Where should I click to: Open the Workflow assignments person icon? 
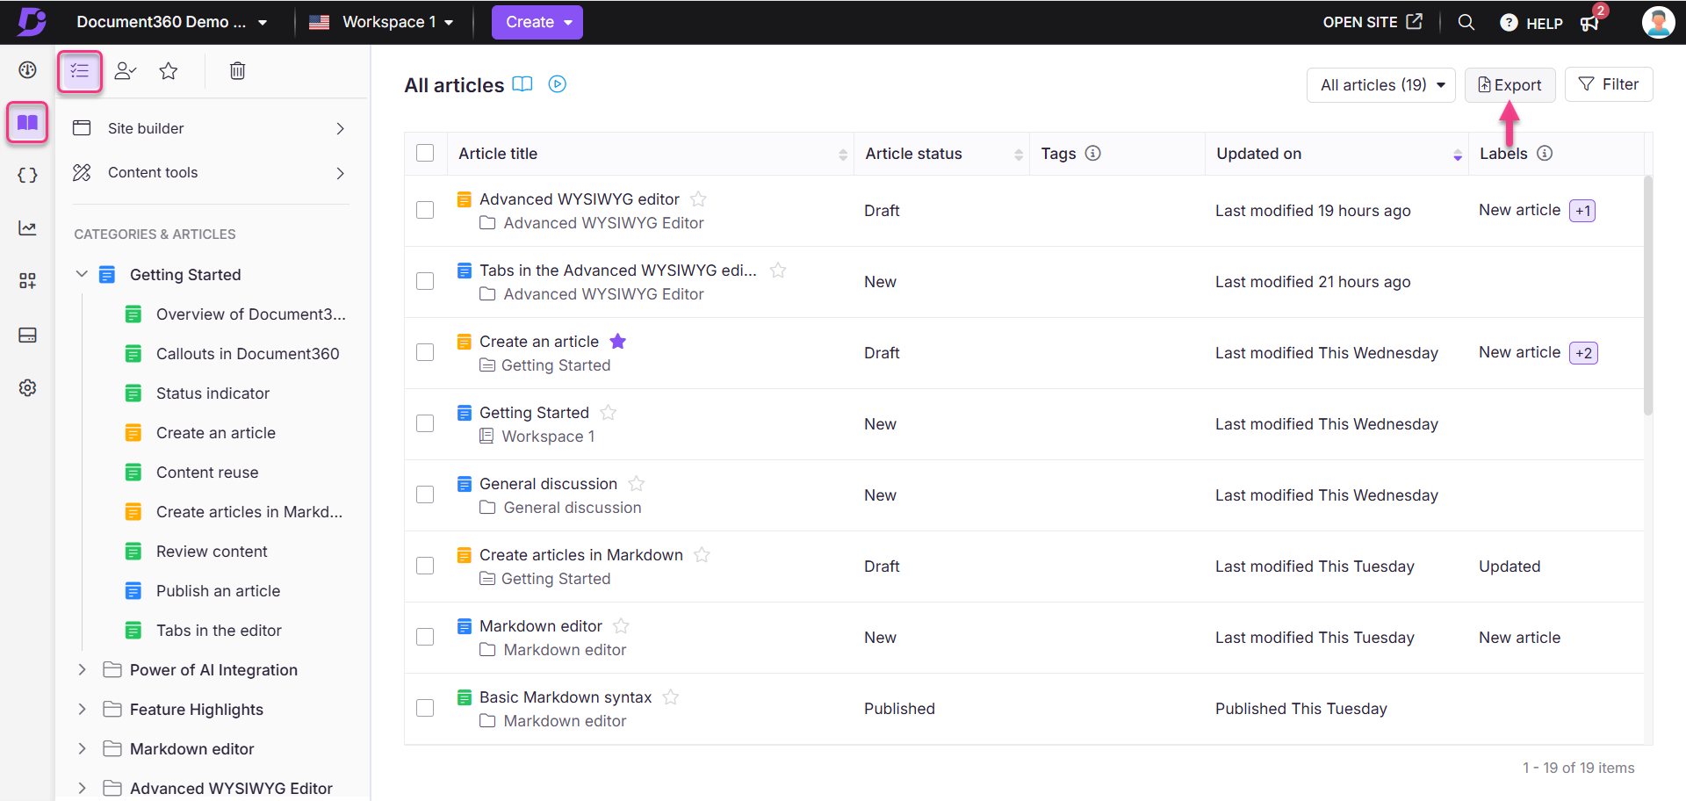click(126, 71)
